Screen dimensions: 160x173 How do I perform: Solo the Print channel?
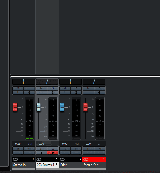76,88
